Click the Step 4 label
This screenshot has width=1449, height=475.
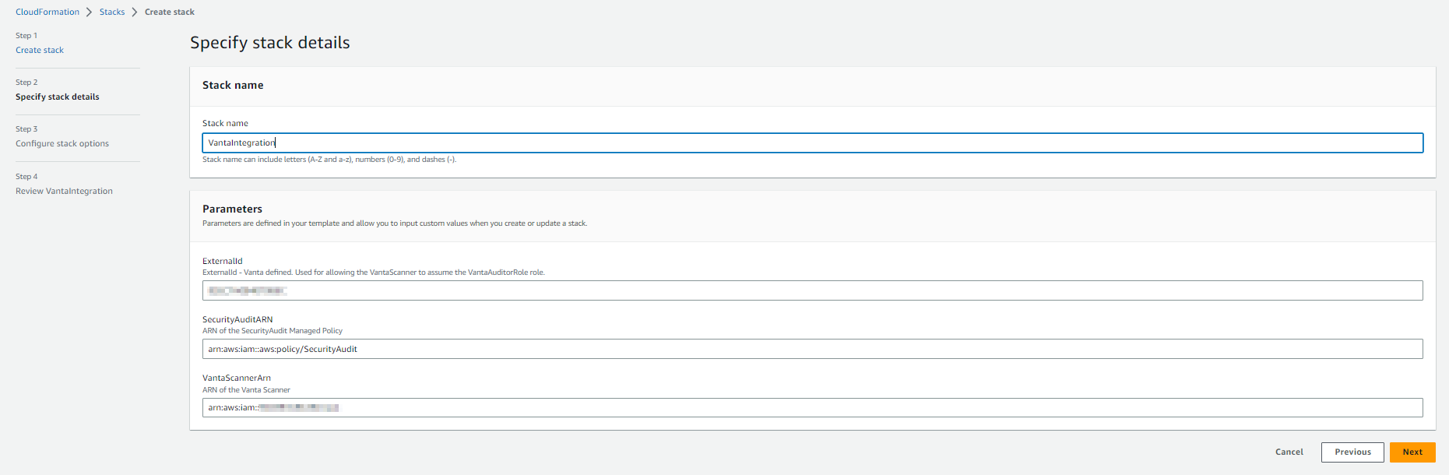pyautogui.click(x=26, y=177)
